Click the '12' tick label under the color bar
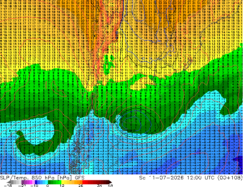The height and width of the screenshot is (187, 243). pyautogui.click(x=62, y=185)
